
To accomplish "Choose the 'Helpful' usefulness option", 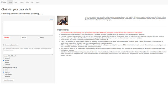I will coord(4,63).
